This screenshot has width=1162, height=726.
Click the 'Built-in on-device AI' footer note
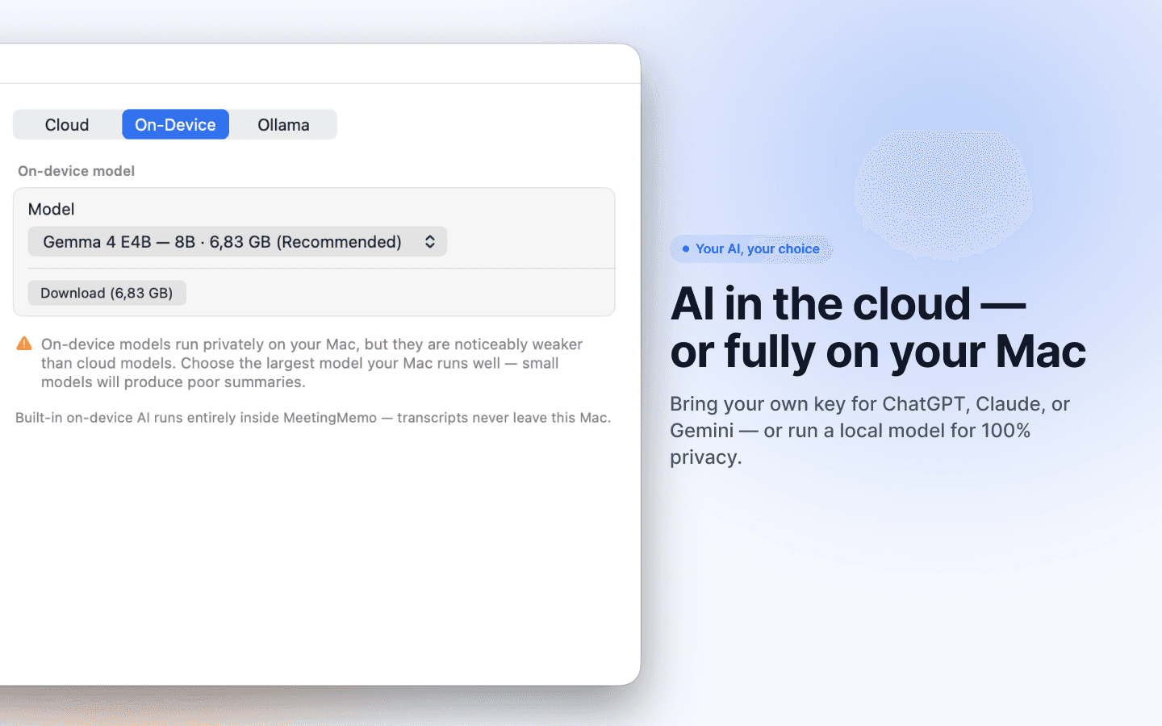tap(313, 418)
